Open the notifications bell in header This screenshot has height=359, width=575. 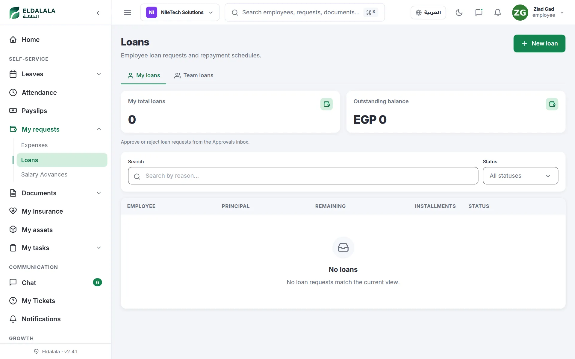[498, 13]
